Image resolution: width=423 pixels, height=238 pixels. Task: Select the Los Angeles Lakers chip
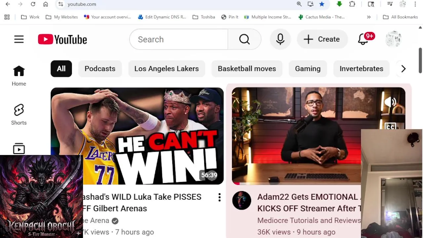167,69
